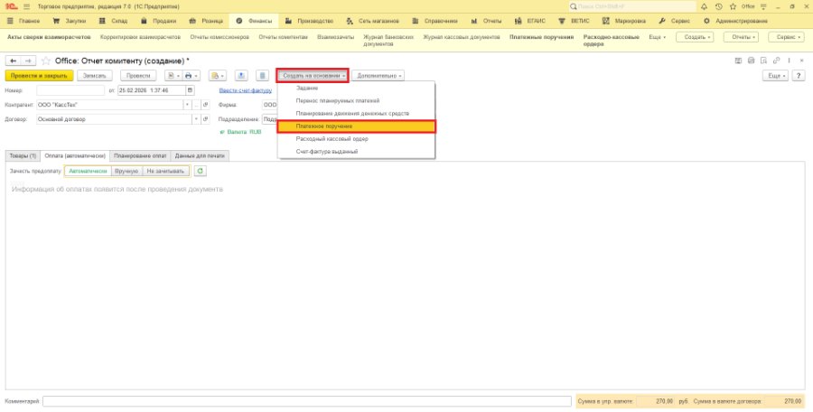Add document to favorites with star beside title

[46, 61]
